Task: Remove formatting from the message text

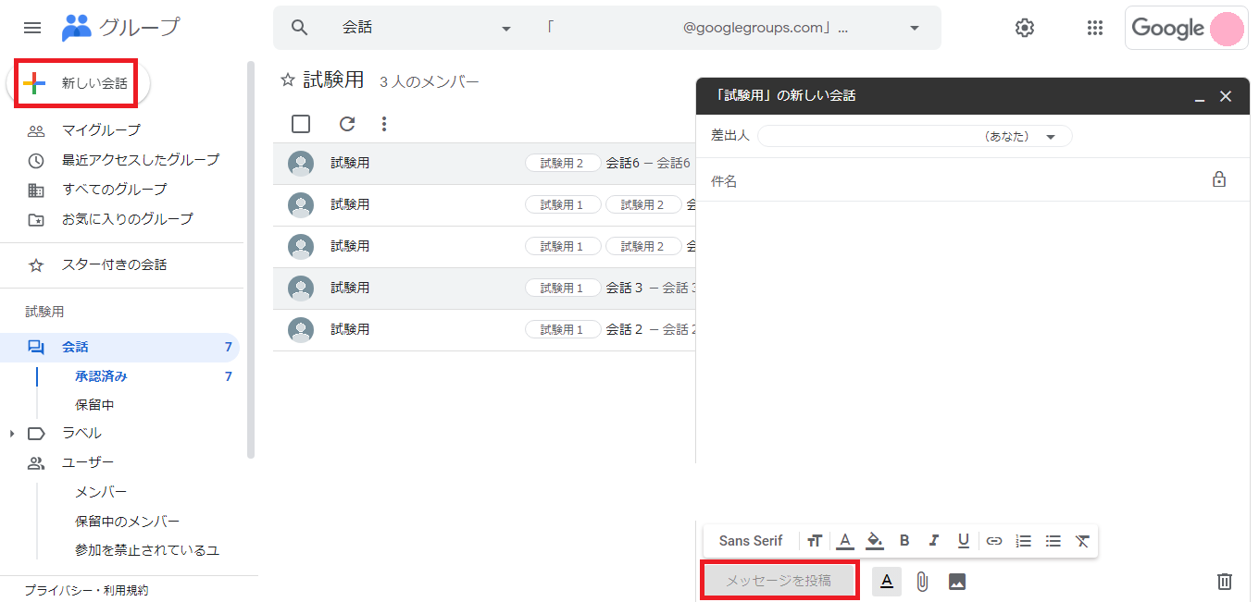Action: click(x=1082, y=540)
